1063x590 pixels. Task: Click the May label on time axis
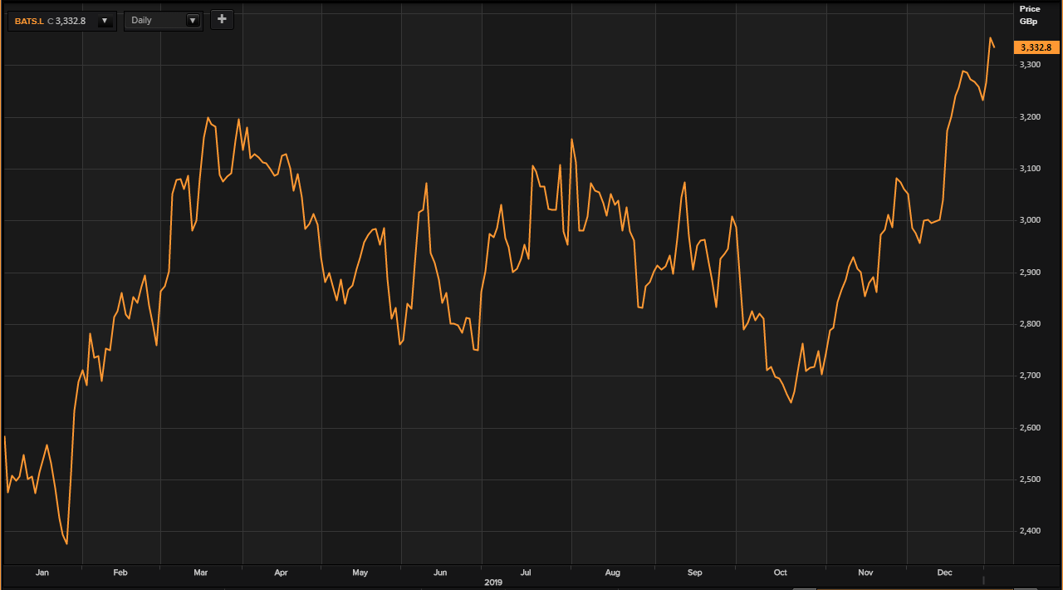click(360, 573)
